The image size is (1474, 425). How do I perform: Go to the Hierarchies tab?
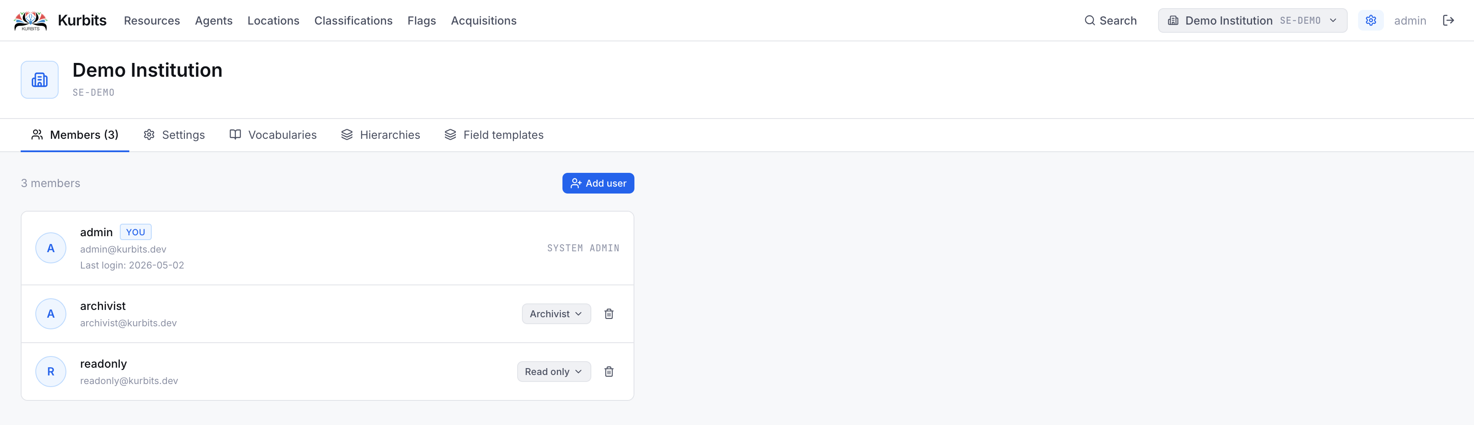point(381,135)
